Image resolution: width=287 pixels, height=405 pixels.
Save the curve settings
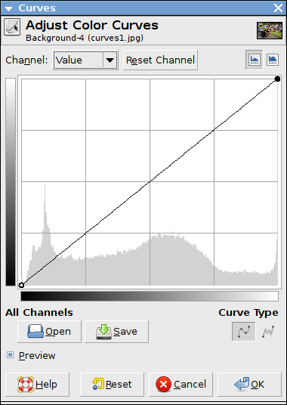pos(116,332)
